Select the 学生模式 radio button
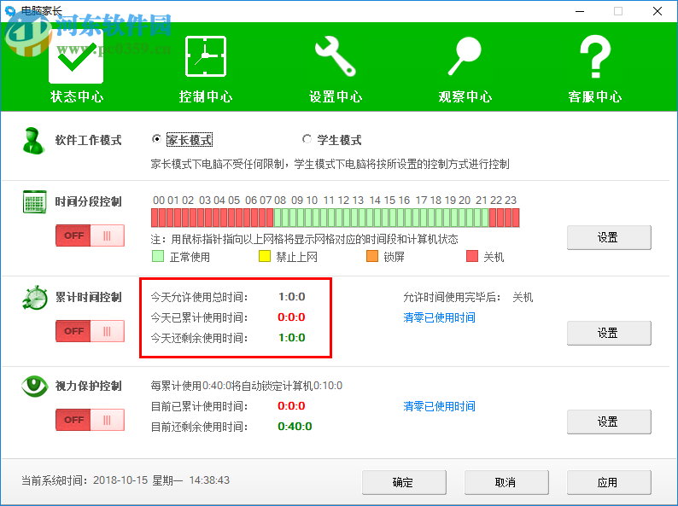 click(x=307, y=139)
